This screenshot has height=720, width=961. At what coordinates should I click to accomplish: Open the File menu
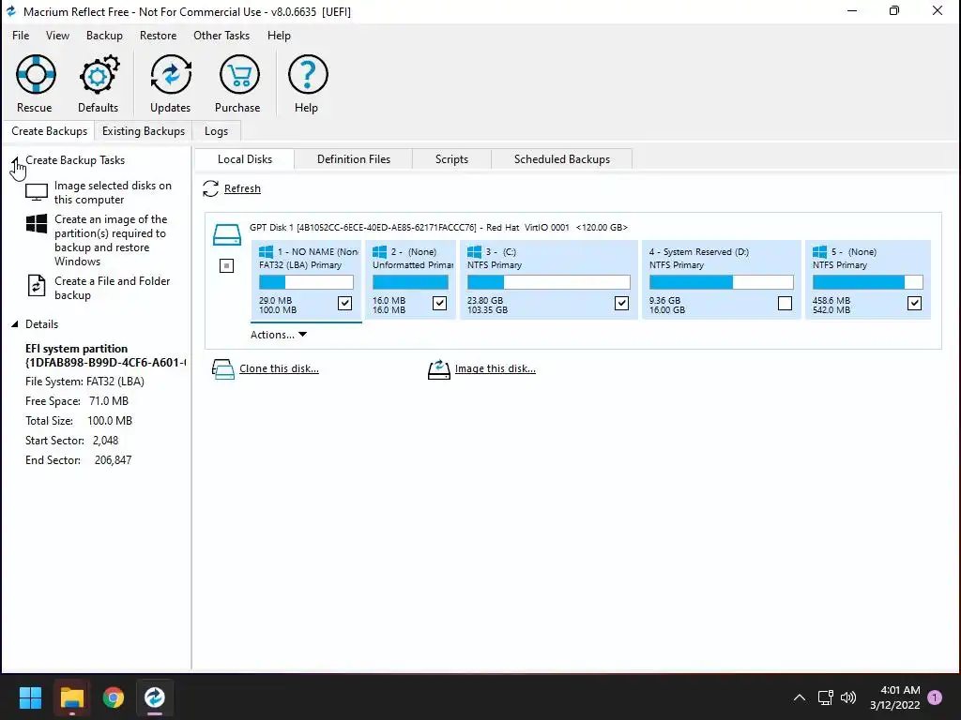(x=21, y=36)
